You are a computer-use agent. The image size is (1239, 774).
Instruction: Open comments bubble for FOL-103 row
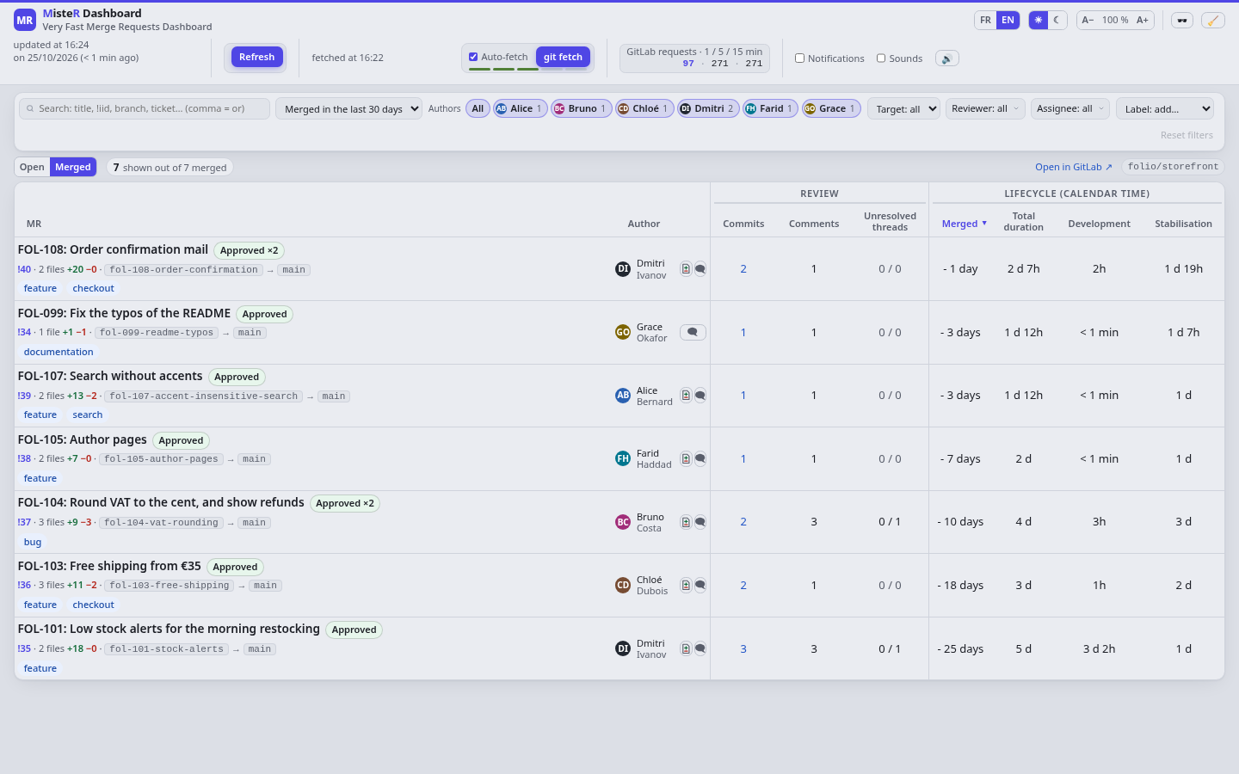700,586
